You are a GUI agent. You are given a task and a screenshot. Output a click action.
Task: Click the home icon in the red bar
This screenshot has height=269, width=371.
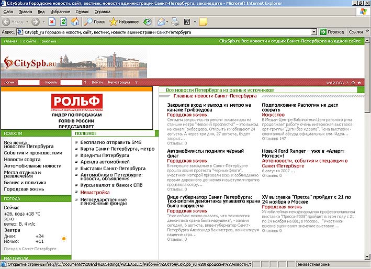tap(353, 83)
